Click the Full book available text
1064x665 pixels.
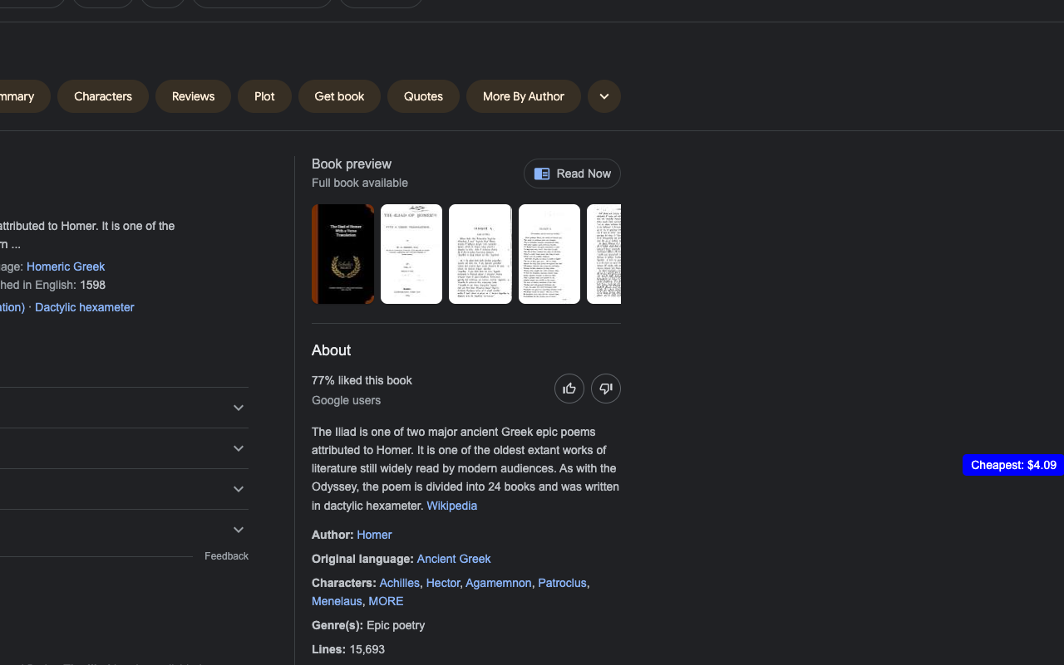(360, 183)
